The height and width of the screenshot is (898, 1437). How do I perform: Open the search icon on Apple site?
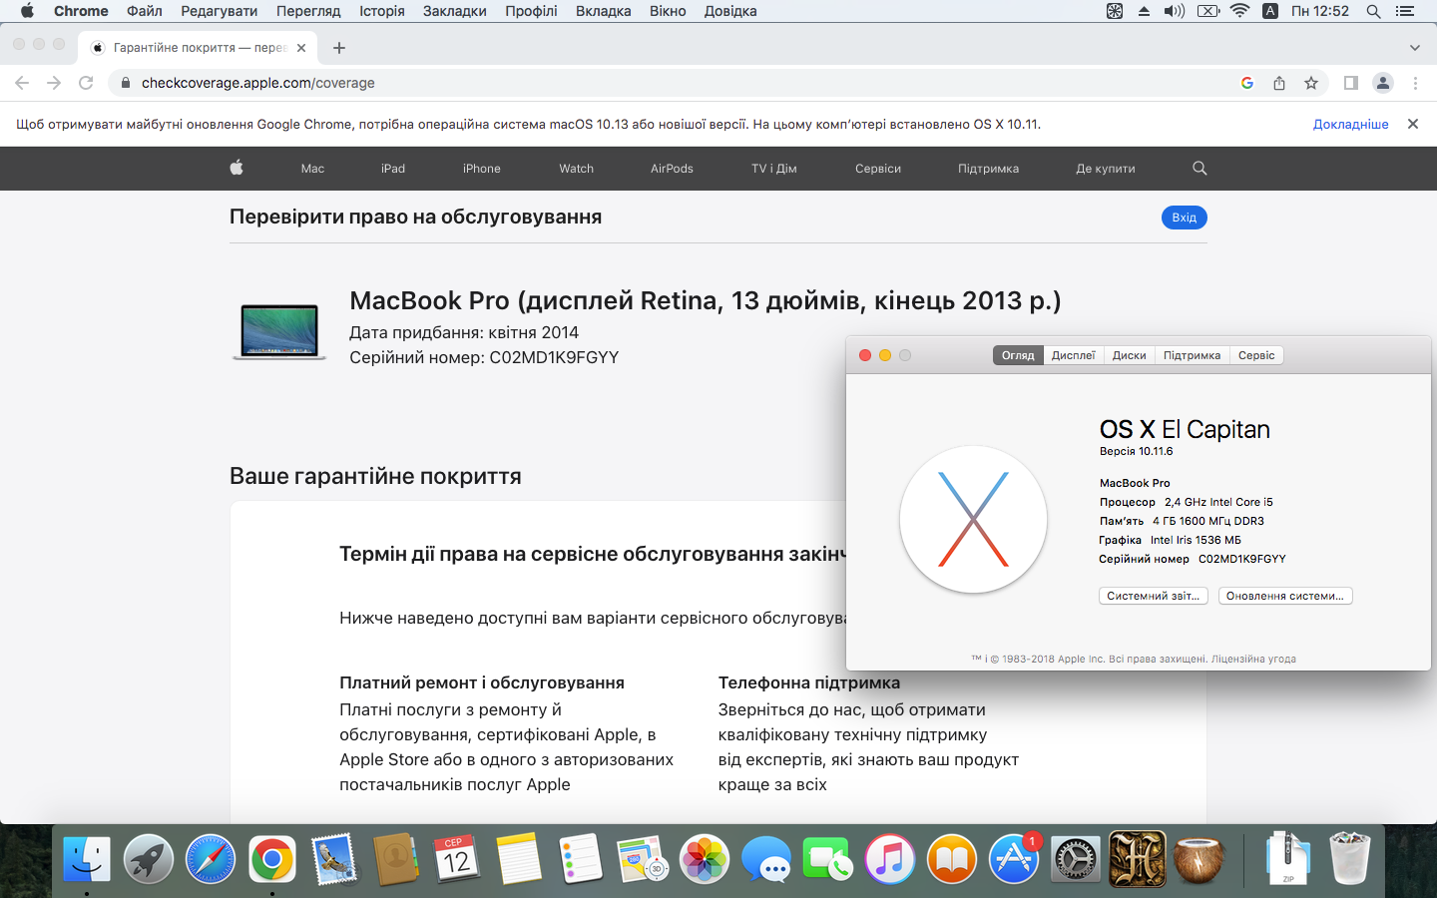pyautogui.click(x=1199, y=168)
